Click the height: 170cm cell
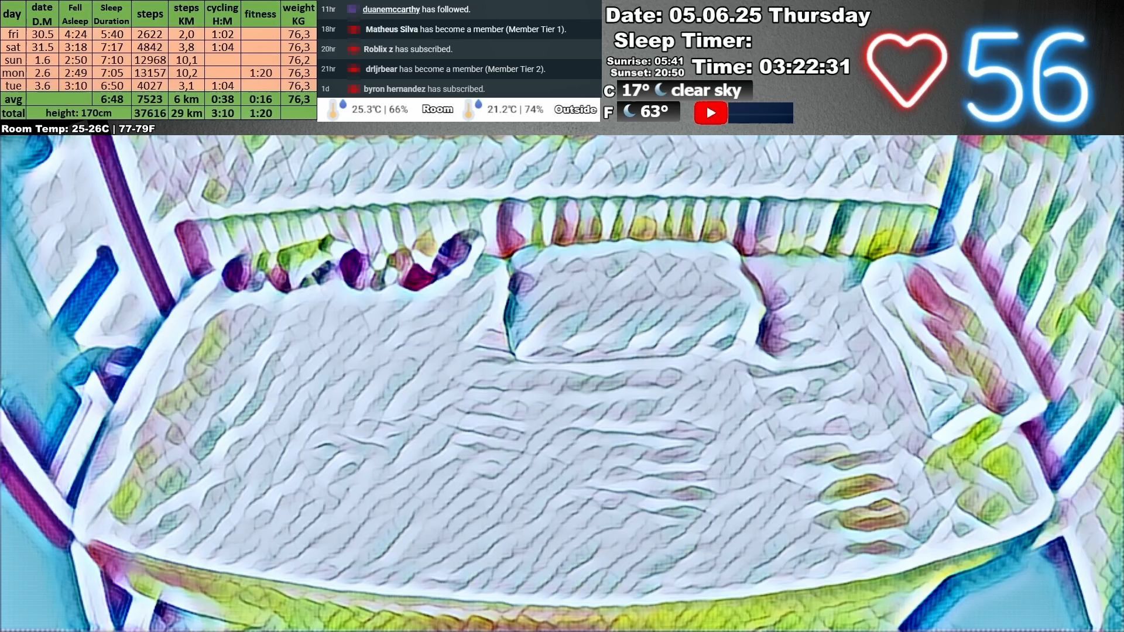Image resolution: width=1124 pixels, height=632 pixels. [78, 113]
